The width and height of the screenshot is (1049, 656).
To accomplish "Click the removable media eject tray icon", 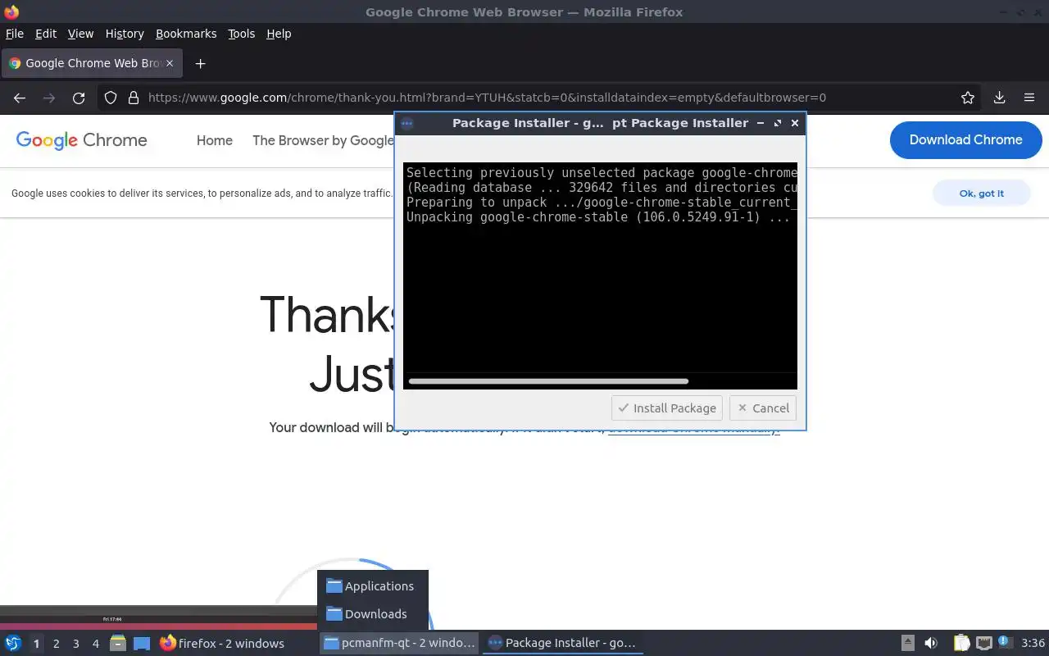I will [908, 643].
